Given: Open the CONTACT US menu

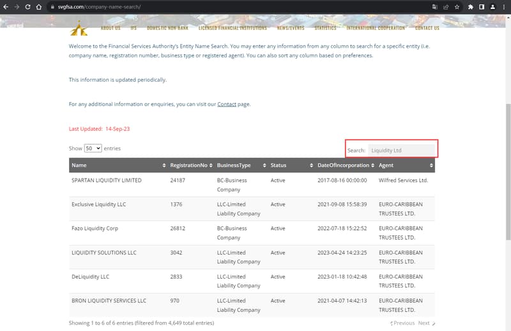Looking at the screenshot, I should coord(427,28).
